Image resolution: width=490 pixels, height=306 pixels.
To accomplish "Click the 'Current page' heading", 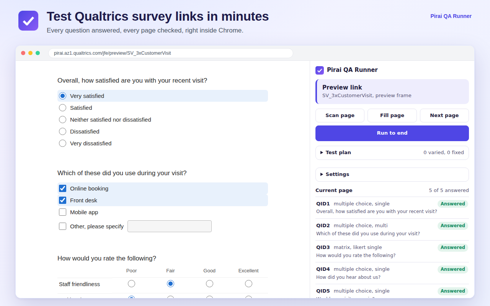I will (334, 190).
